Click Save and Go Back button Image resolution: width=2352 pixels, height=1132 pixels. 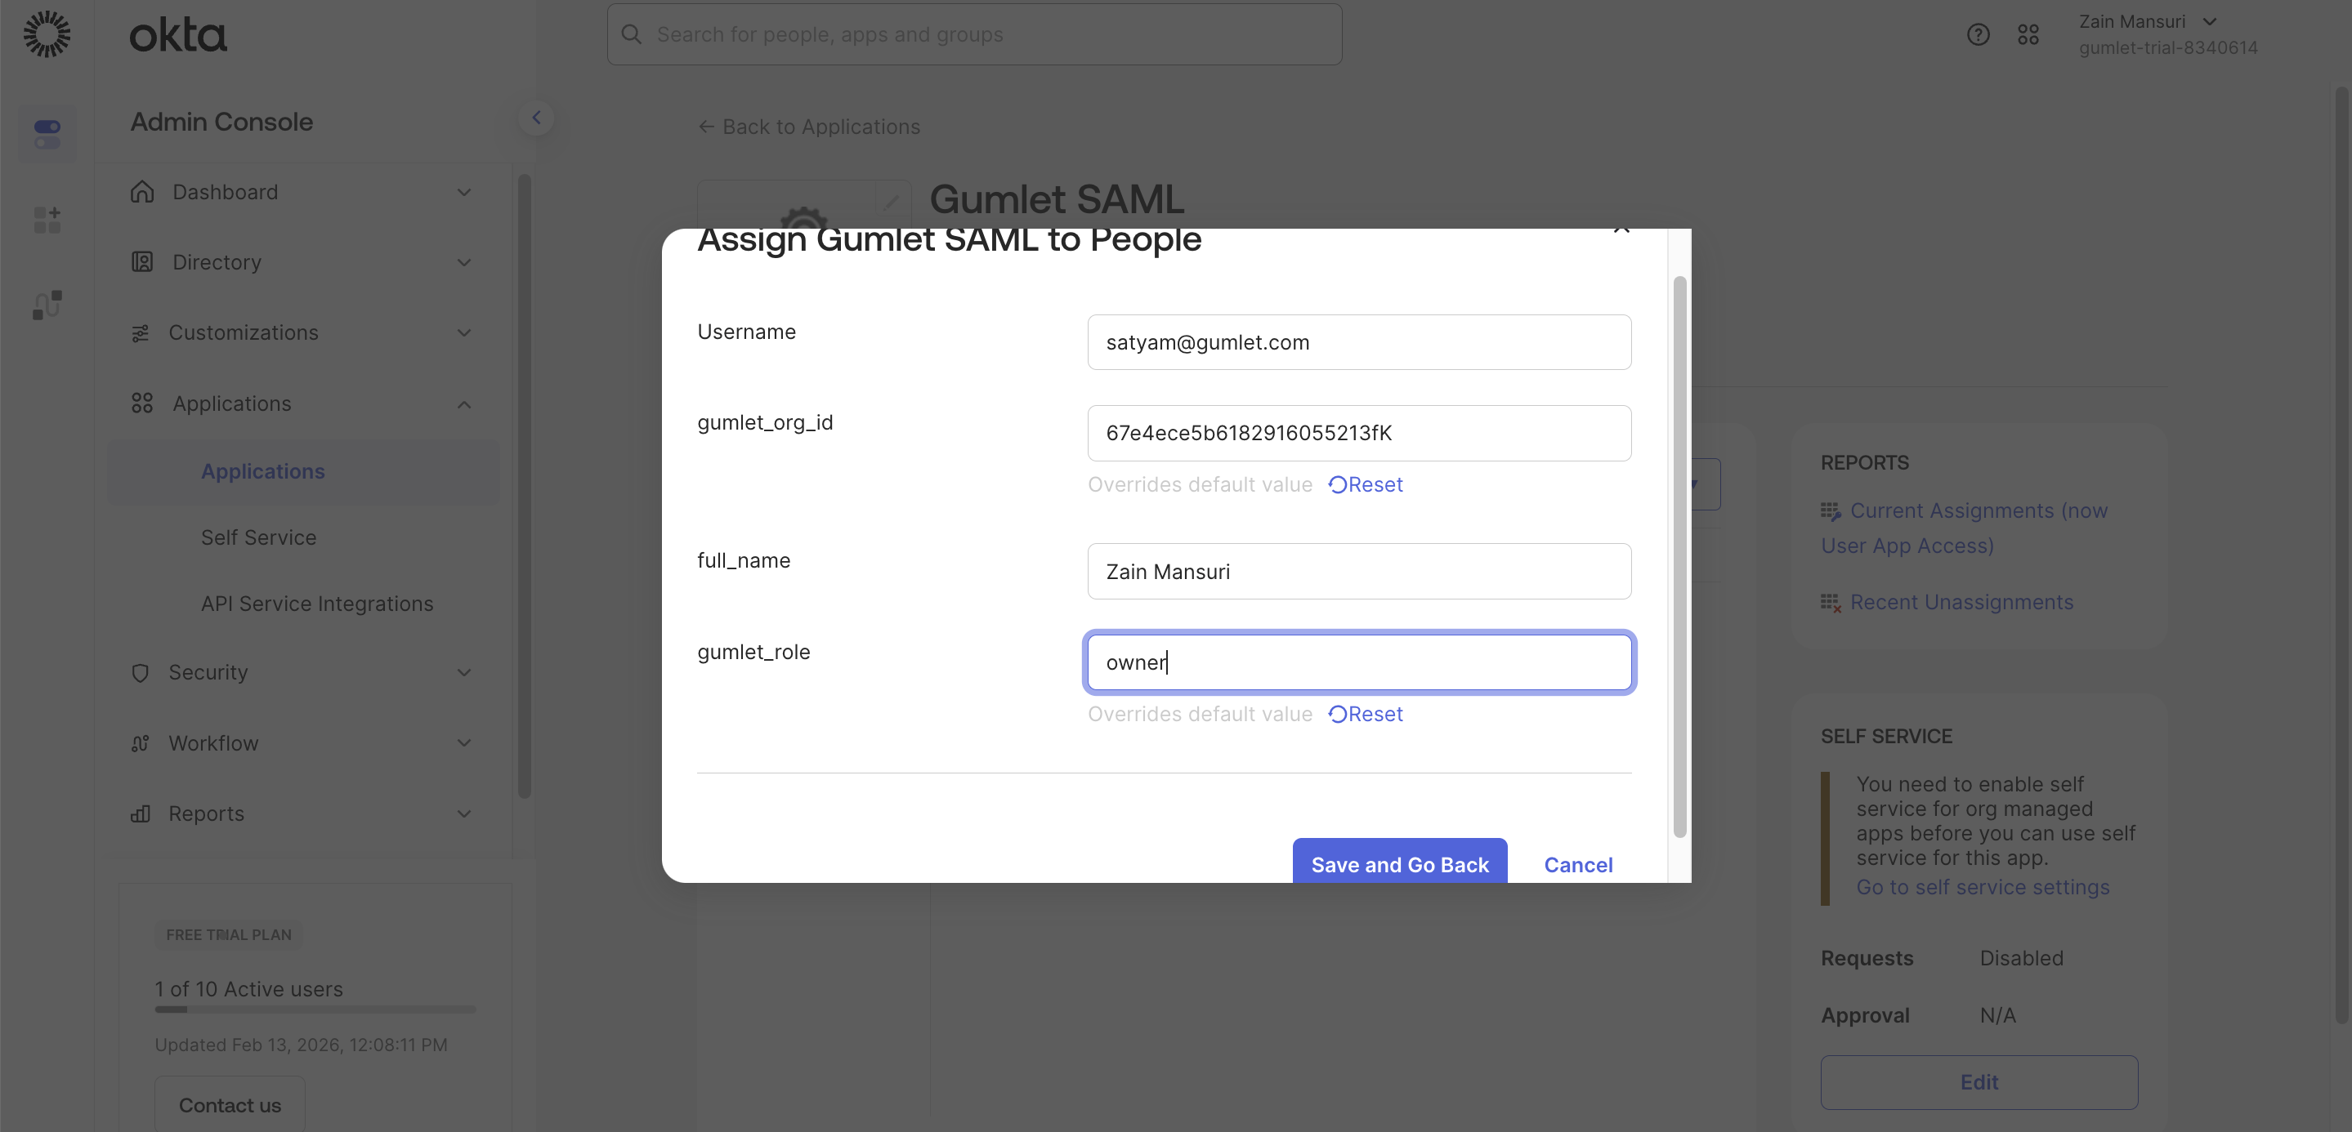(x=1399, y=863)
